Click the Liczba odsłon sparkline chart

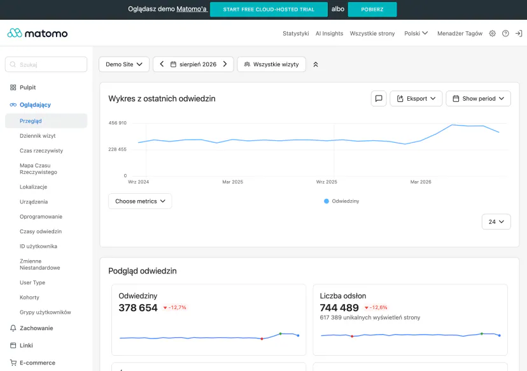411,335
